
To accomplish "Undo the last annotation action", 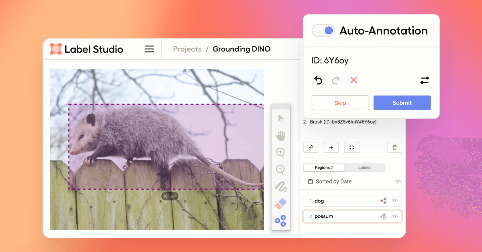I will click(x=318, y=80).
